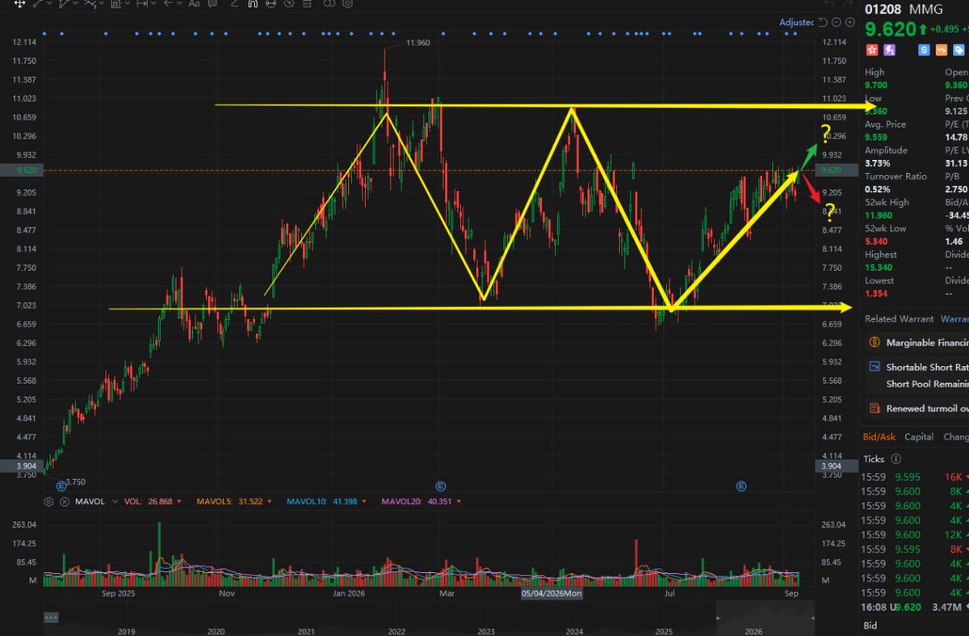Open the Shortable Short Rate row
969x636 pixels.
click(x=917, y=367)
